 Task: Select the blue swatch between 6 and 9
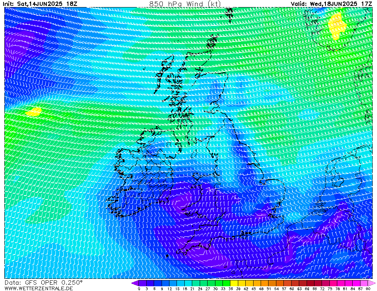click(x=158, y=283)
